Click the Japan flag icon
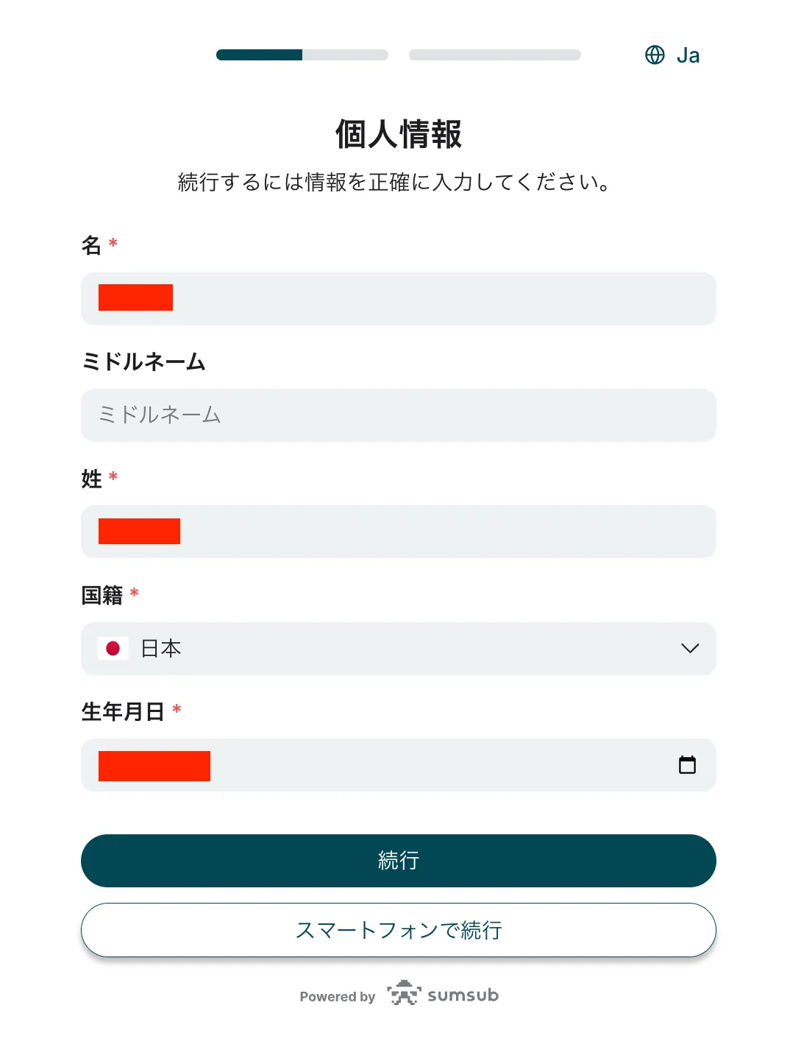Image resolution: width=790 pixels, height=1053 pixels. click(x=113, y=649)
